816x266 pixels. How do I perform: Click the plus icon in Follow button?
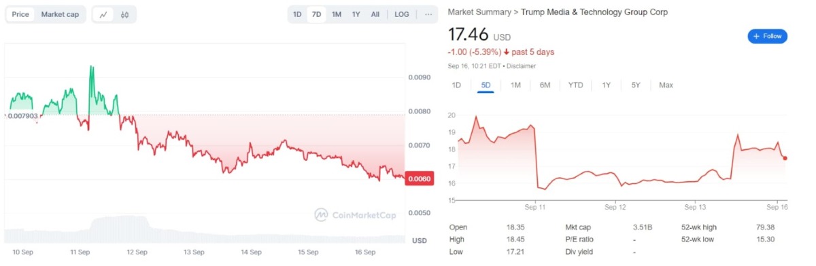(x=755, y=36)
